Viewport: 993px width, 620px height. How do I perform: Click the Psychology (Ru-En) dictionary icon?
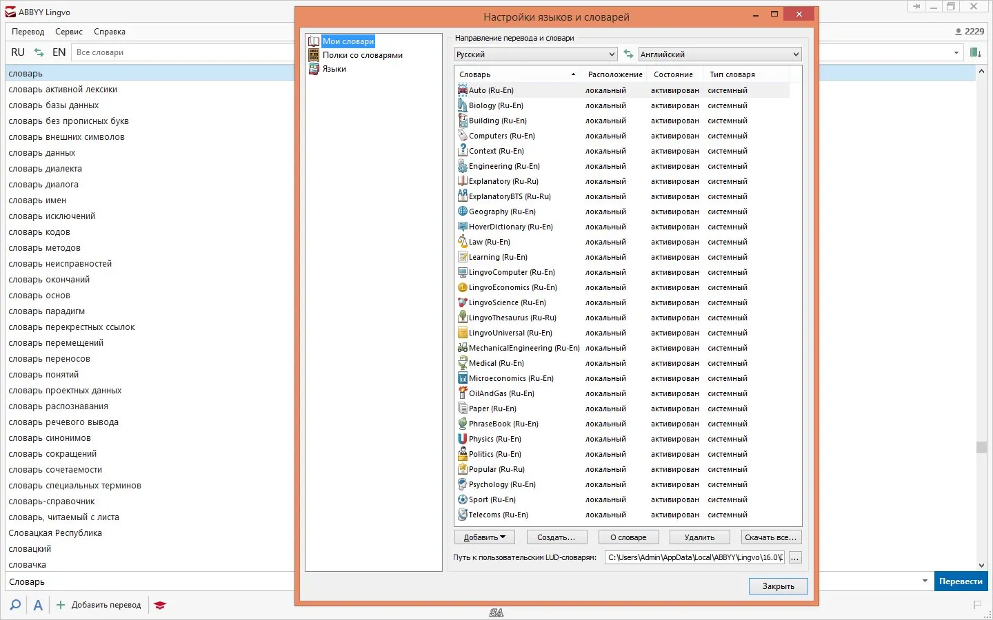(x=463, y=484)
